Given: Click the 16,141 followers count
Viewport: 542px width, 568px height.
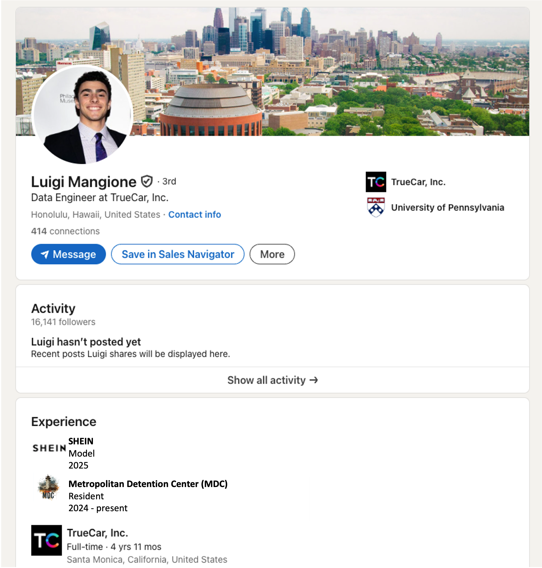Looking at the screenshot, I should pos(63,322).
